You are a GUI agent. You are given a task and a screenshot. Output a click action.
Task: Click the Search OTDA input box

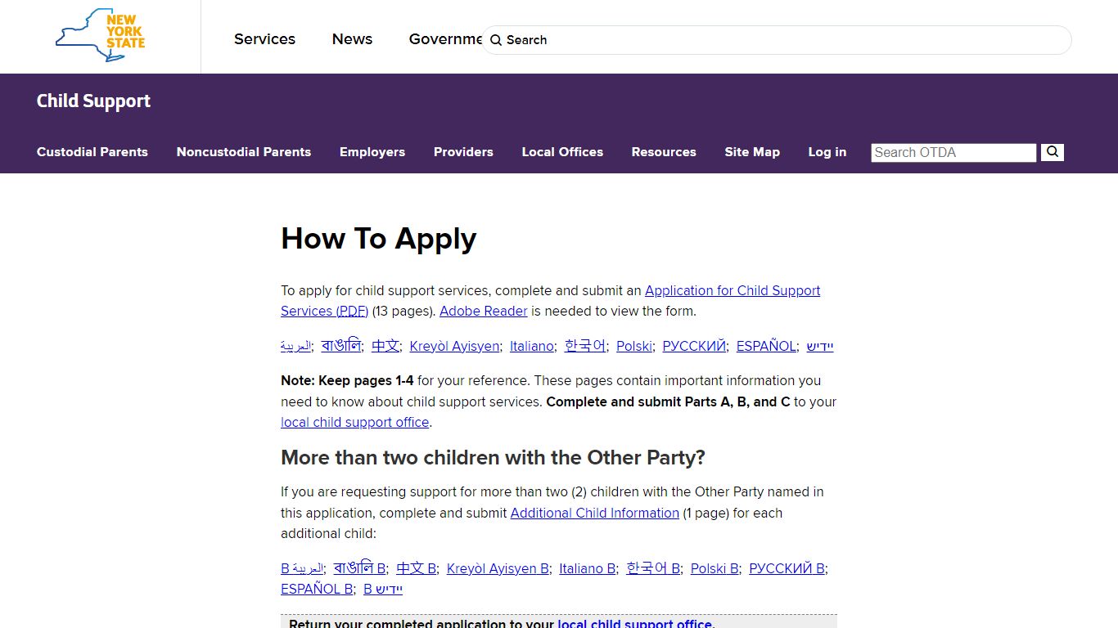953,152
